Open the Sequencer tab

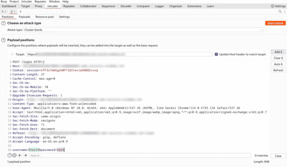pyautogui.click(x=108, y=6)
